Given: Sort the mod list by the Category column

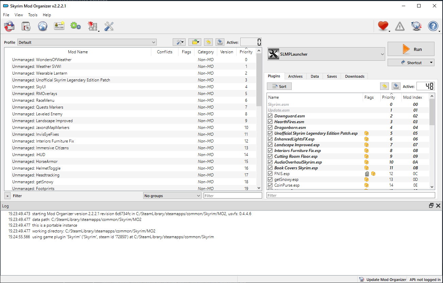Looking at the screenshot, I should [206, 52].
